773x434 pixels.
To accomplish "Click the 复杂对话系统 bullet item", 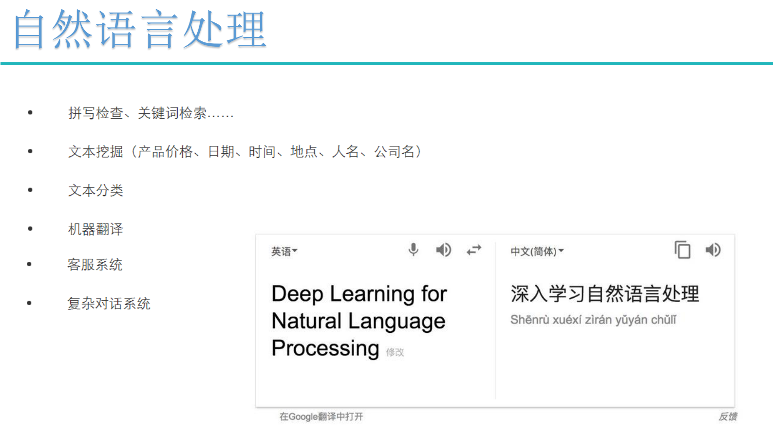I will [x=109, y=304].
